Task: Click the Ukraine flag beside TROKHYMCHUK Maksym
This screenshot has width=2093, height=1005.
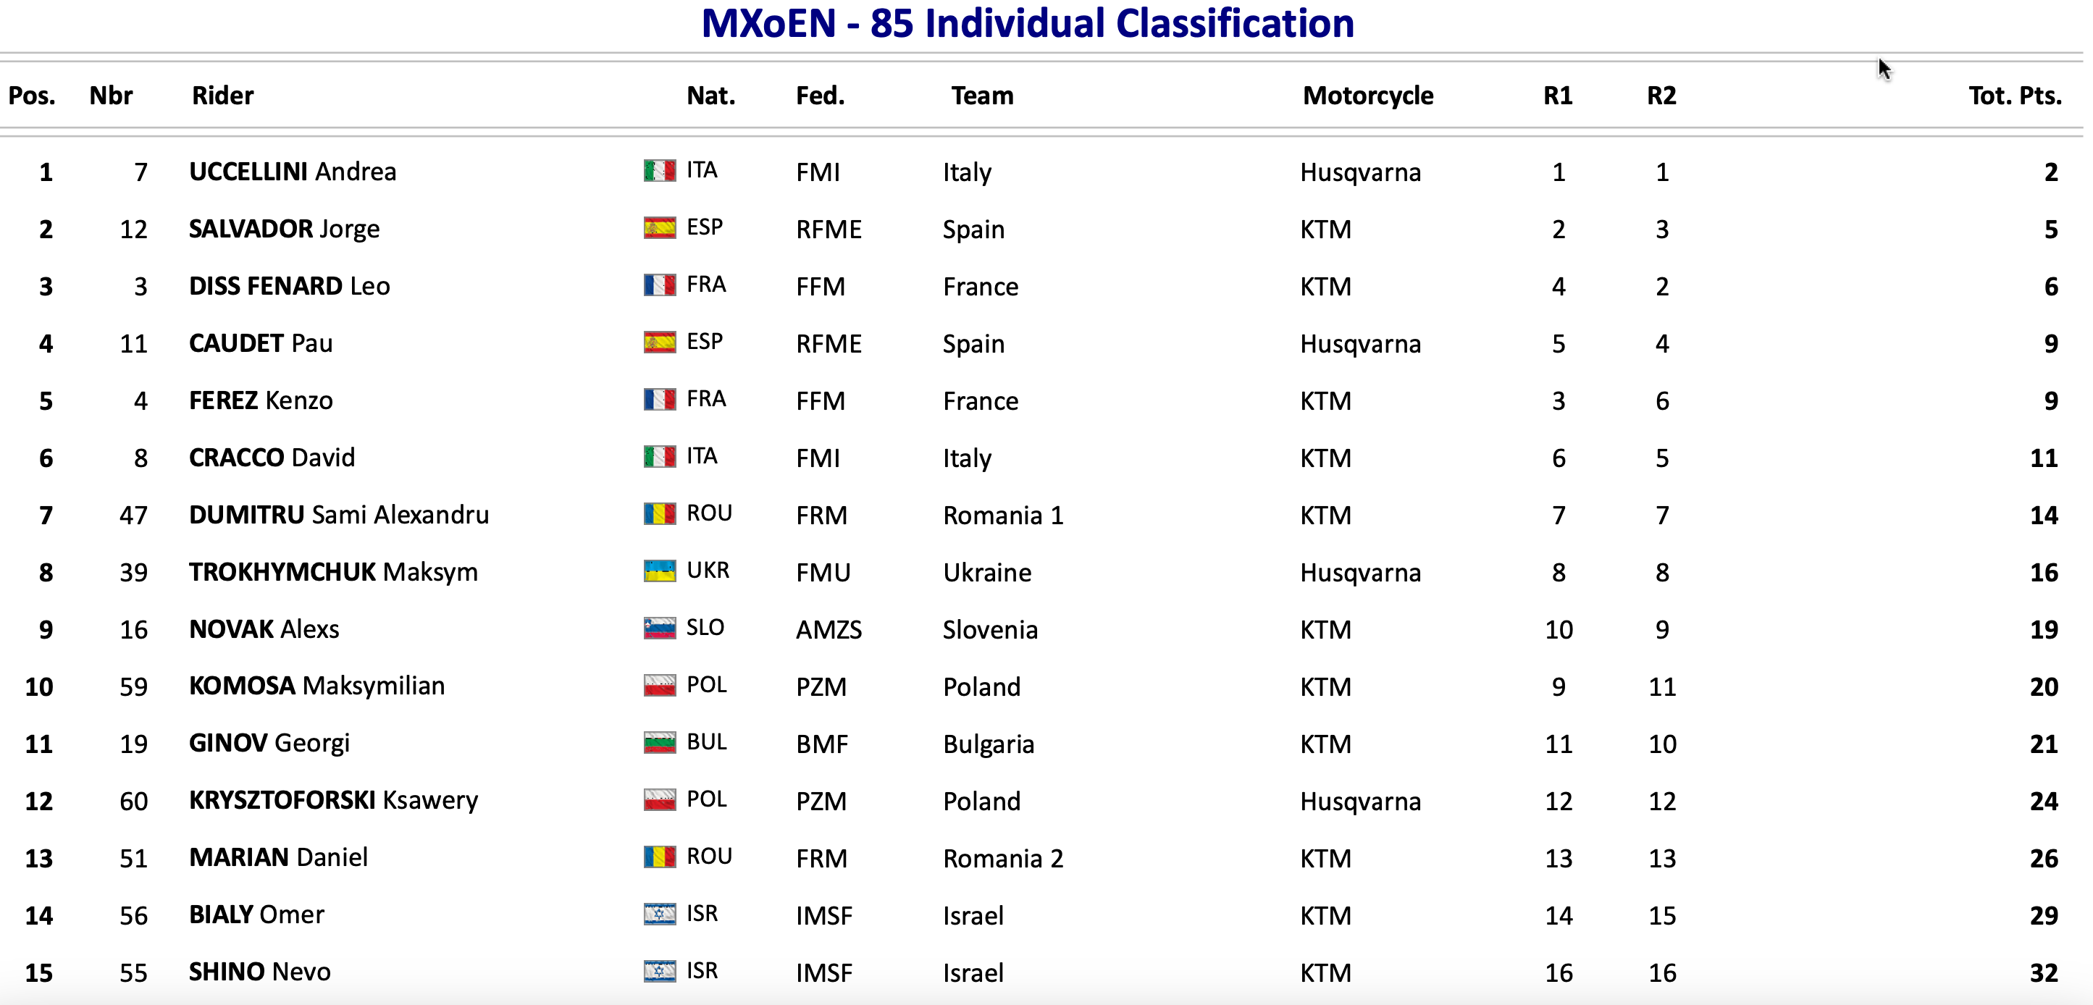Action: 659,571
